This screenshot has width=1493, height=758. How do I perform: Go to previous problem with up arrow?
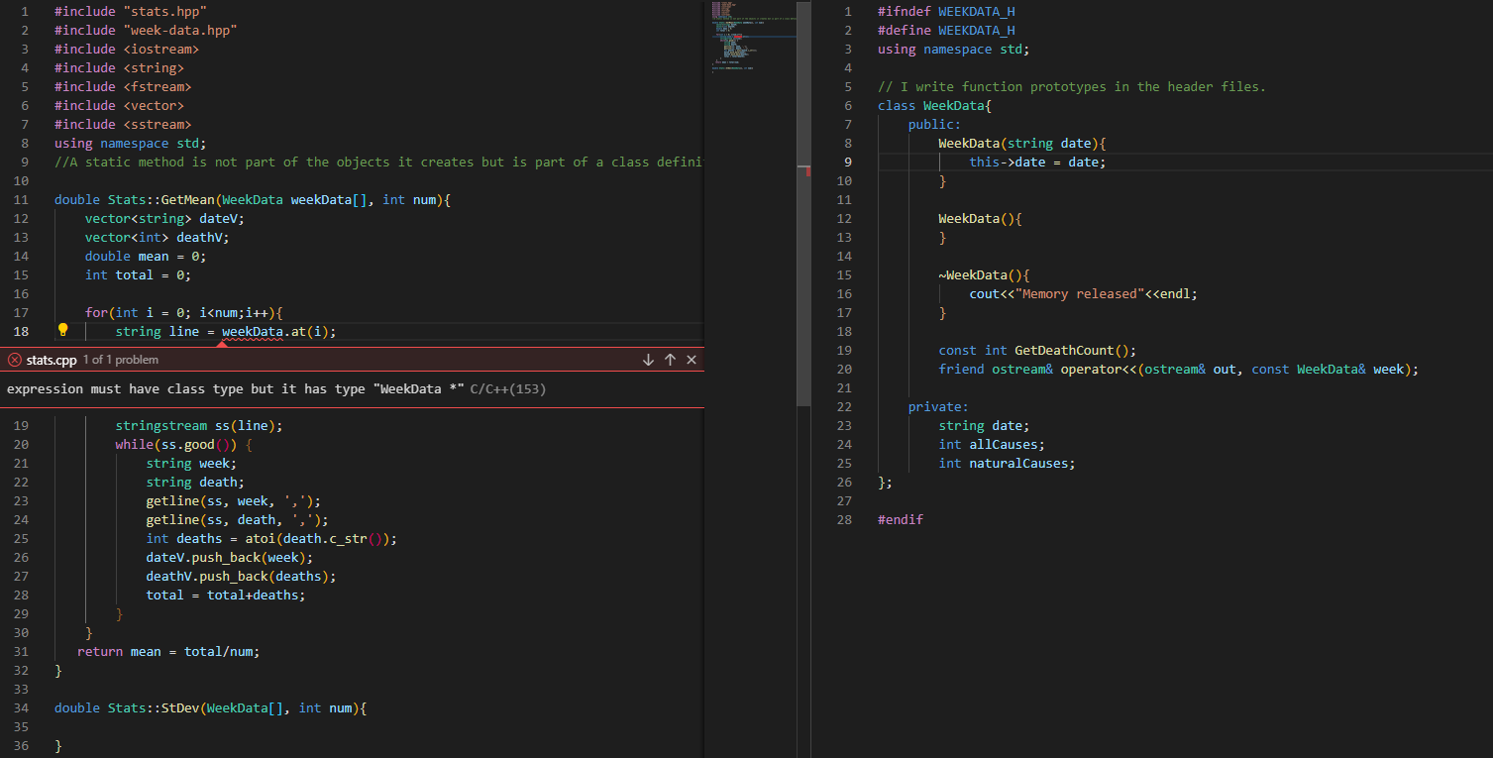tap(670, 360)
